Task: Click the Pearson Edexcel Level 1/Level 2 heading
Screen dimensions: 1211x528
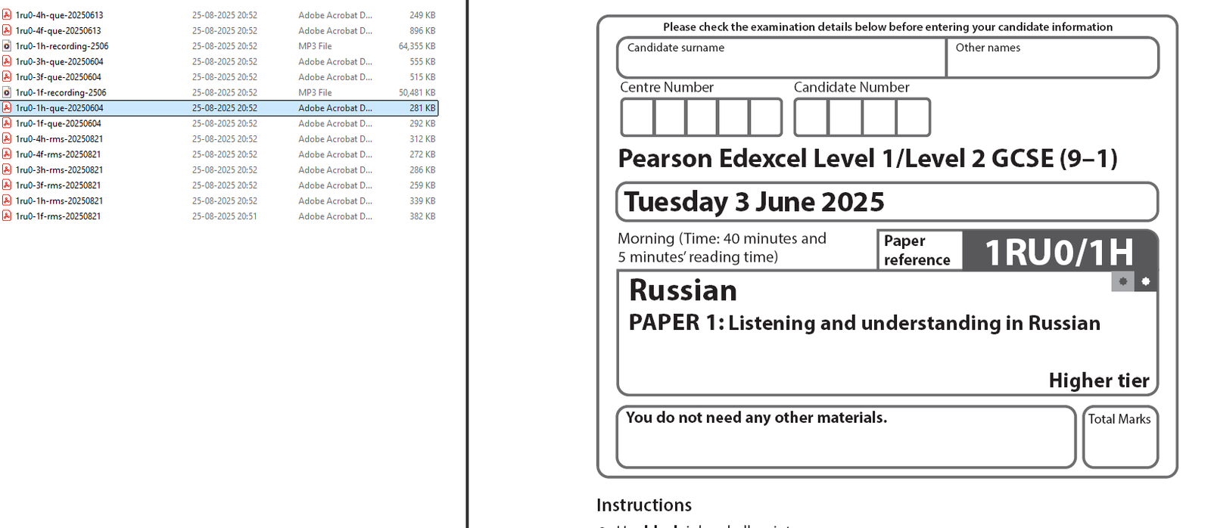Action: tap(867, 159)
